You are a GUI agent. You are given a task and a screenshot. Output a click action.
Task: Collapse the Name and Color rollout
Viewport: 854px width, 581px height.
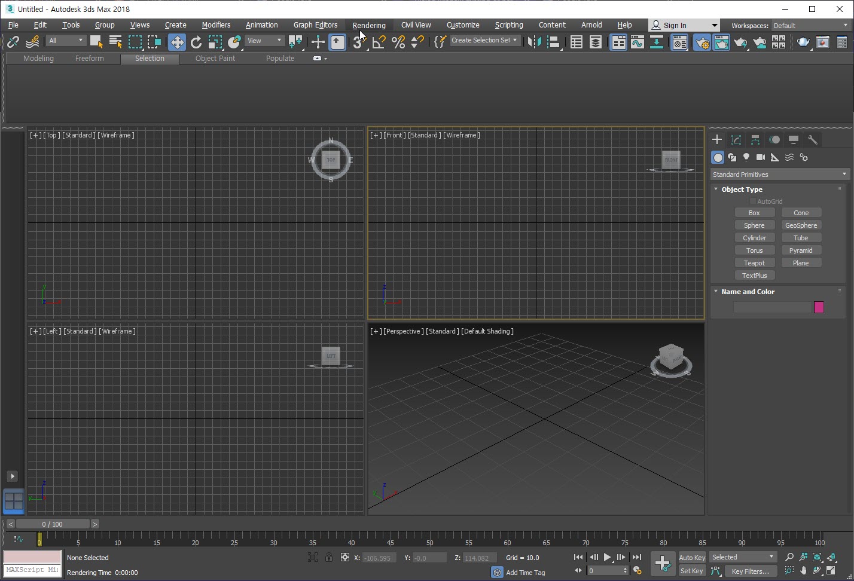(x=748, y=292)
